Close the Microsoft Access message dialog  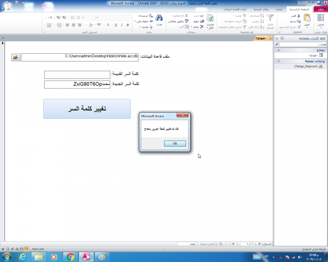tap(183, 115)
